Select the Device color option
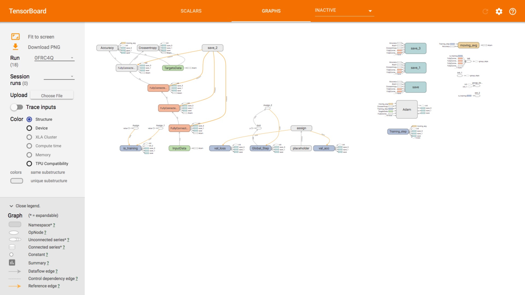The image size is (525, 295). click(29, 128)
